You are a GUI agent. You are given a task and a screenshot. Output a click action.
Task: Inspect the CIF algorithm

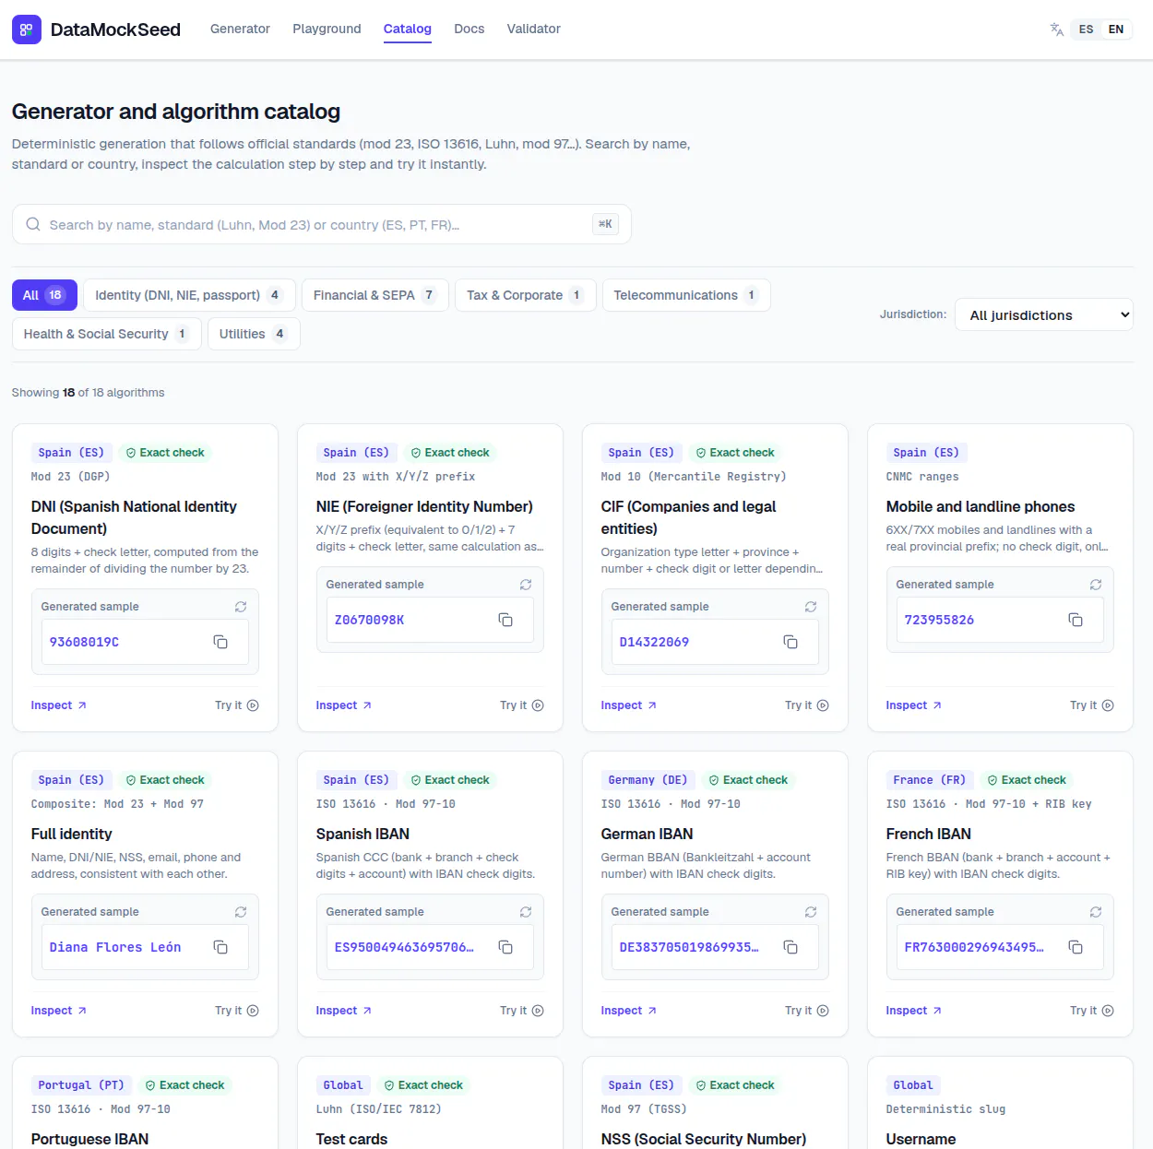pyautogui.click(x=629, y=705)
